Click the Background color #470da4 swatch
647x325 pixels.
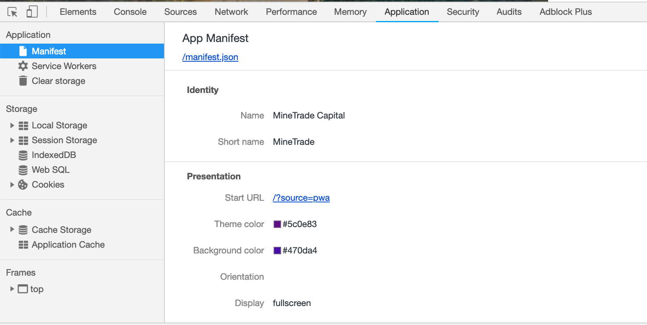277,251
